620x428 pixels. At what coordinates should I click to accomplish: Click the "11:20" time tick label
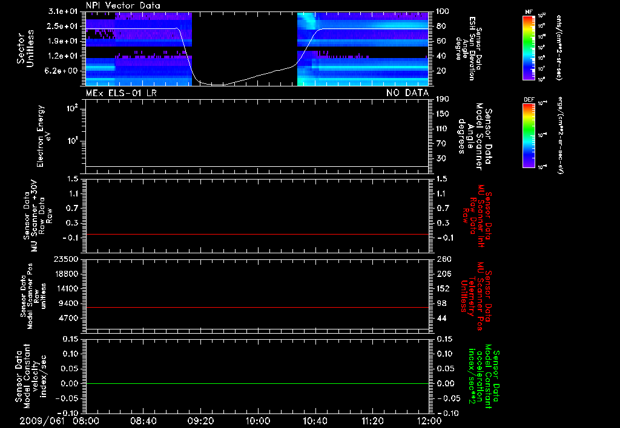372,421
